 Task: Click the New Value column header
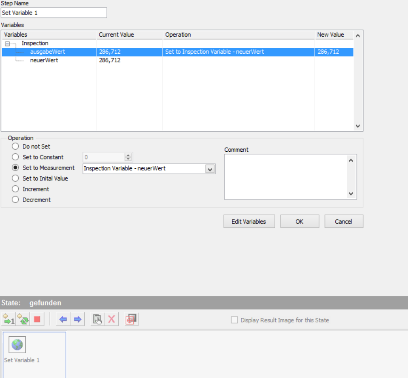[x=334, y=35]
